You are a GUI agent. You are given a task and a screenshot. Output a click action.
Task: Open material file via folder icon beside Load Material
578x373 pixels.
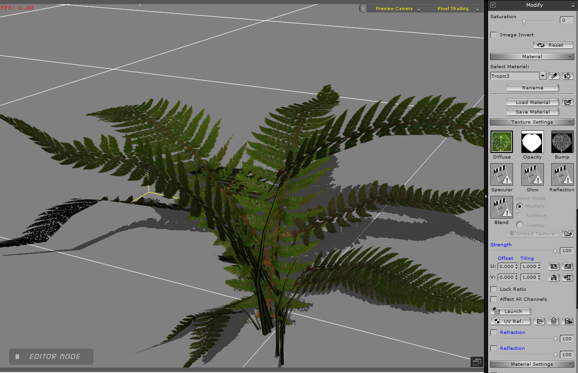(x=568, y=102)
